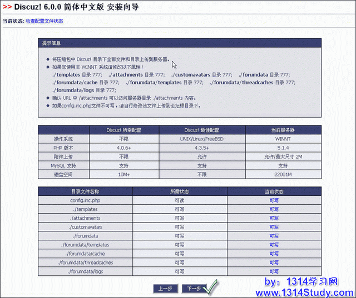Image resolution: width=356 pixels, height=298 pixels.
Task: Click the 下一步 (Next) button
Action: click(192, 289)
